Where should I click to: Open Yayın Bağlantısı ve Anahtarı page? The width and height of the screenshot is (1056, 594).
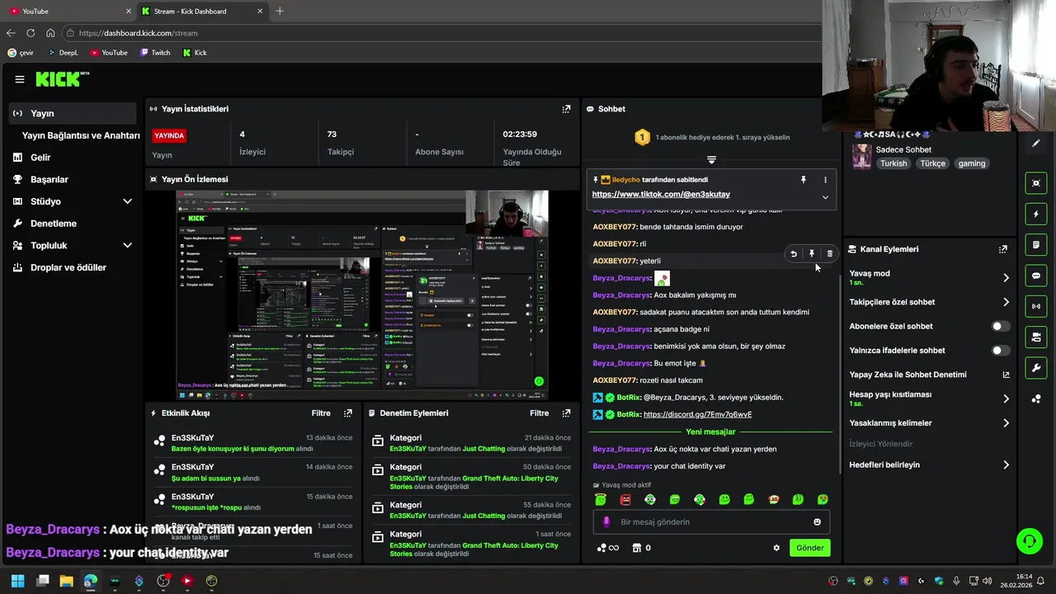(81, 135)
